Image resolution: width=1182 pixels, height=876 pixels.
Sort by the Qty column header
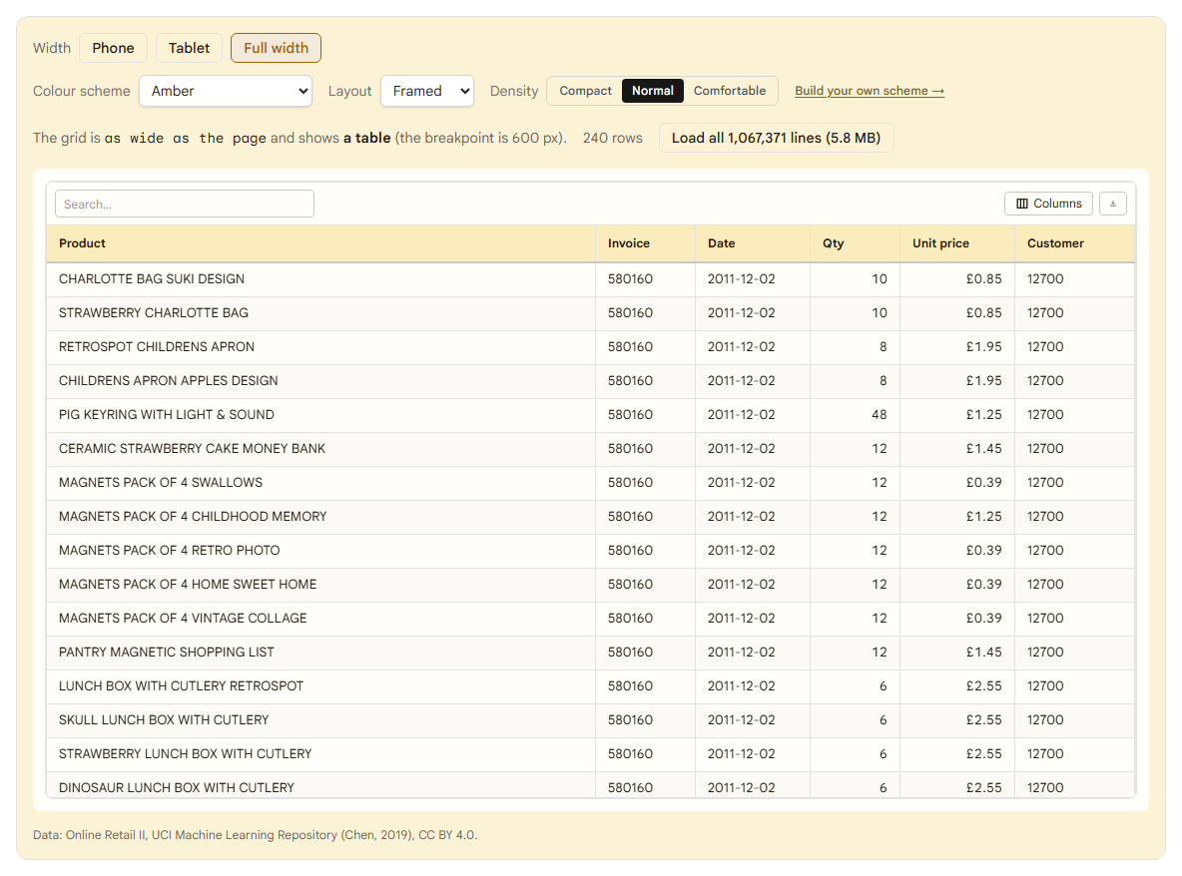point(855,243)
